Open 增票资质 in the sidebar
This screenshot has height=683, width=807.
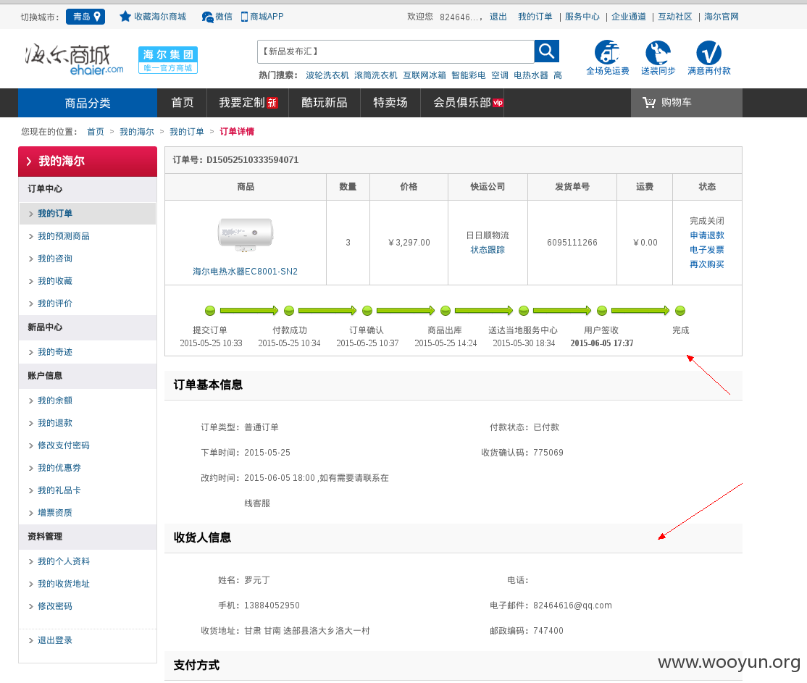(54, 513)
